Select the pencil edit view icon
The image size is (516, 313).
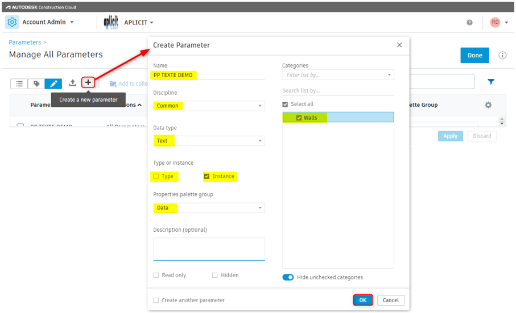pyautogui.click(x=53, y=84)
